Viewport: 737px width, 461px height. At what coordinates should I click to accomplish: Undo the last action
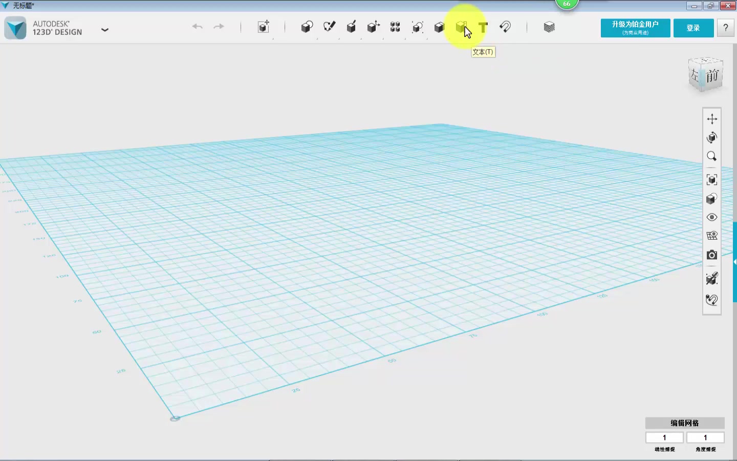(198, 27)
